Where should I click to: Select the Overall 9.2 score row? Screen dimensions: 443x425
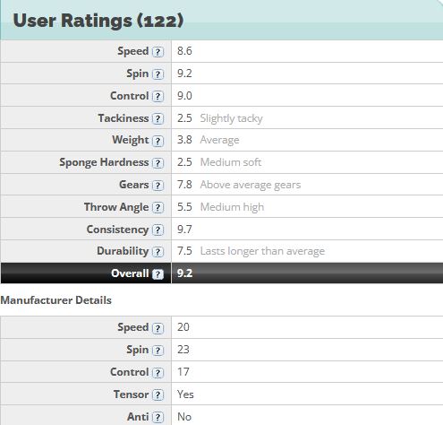[x=222, y=273]
